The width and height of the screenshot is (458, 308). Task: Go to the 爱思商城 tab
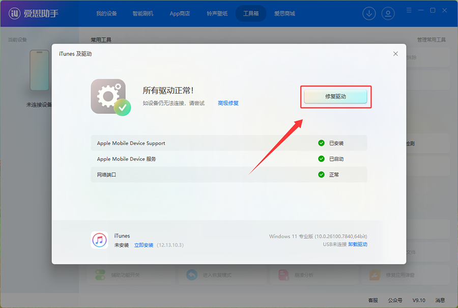[284, 14]
